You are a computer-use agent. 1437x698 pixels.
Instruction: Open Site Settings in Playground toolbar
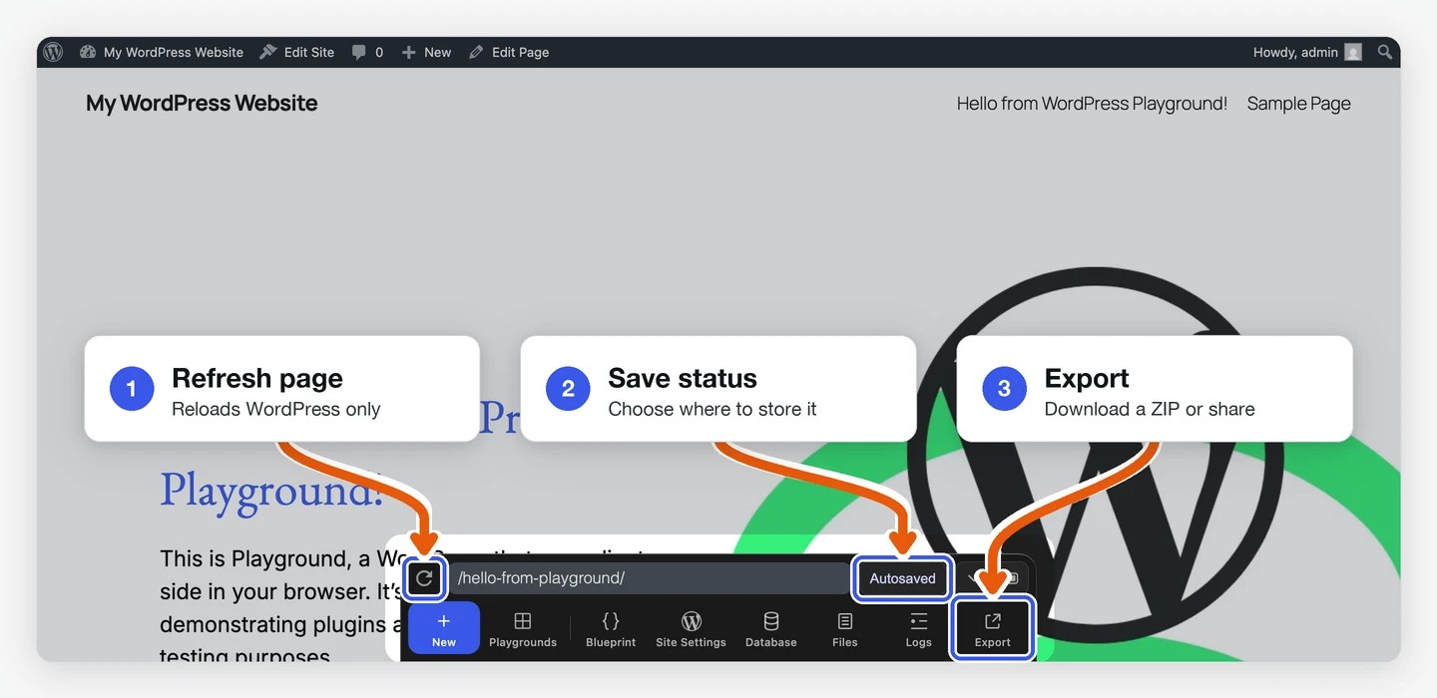pyautogui.click(x=691, y=630)
